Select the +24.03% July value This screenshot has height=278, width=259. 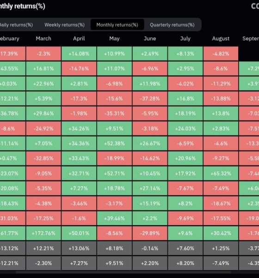(x=185, y=128)
